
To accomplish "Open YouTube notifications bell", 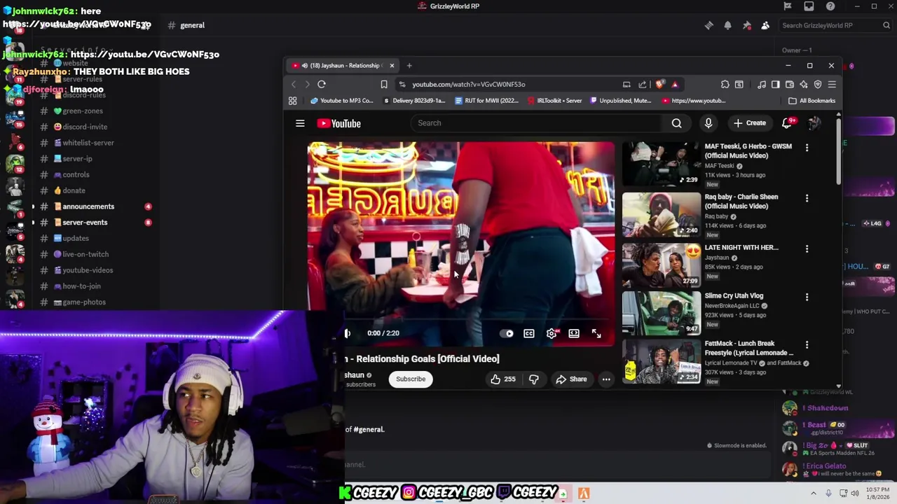I will pyautogui.click(x=787, y=123).
